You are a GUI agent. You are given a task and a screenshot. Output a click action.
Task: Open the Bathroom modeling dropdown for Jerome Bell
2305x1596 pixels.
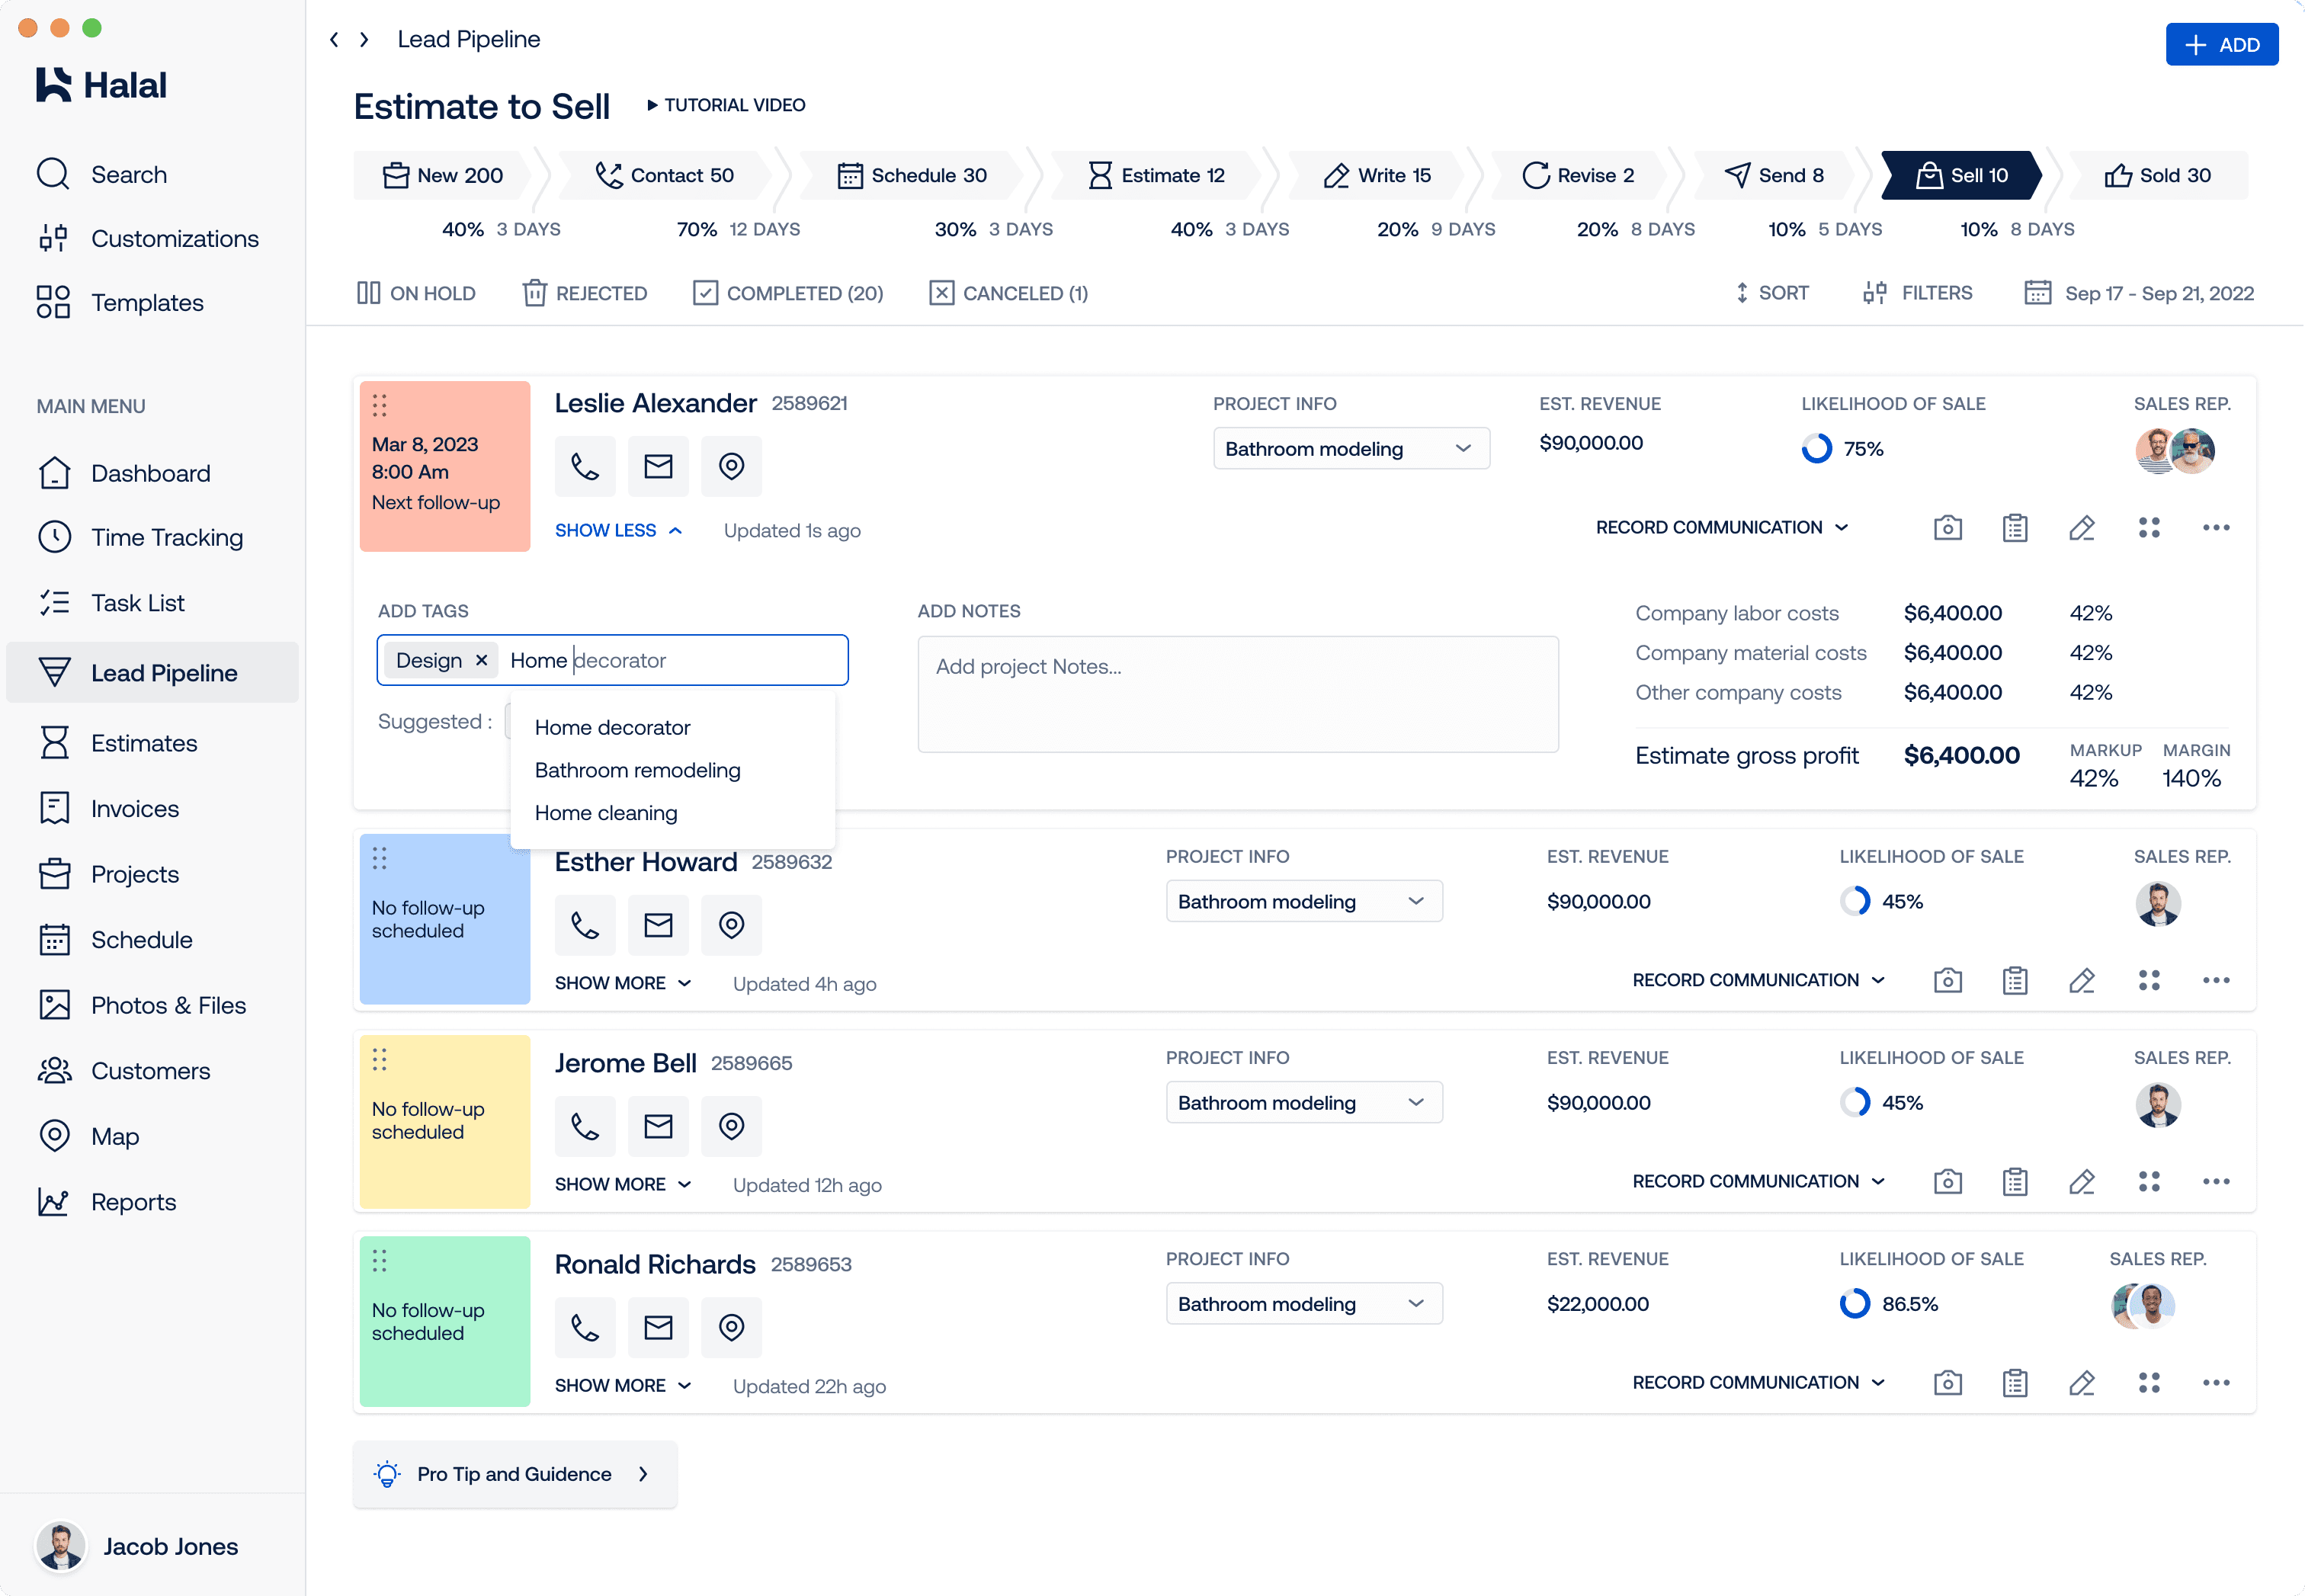pyautogui.click(x=1304, y=1102)
